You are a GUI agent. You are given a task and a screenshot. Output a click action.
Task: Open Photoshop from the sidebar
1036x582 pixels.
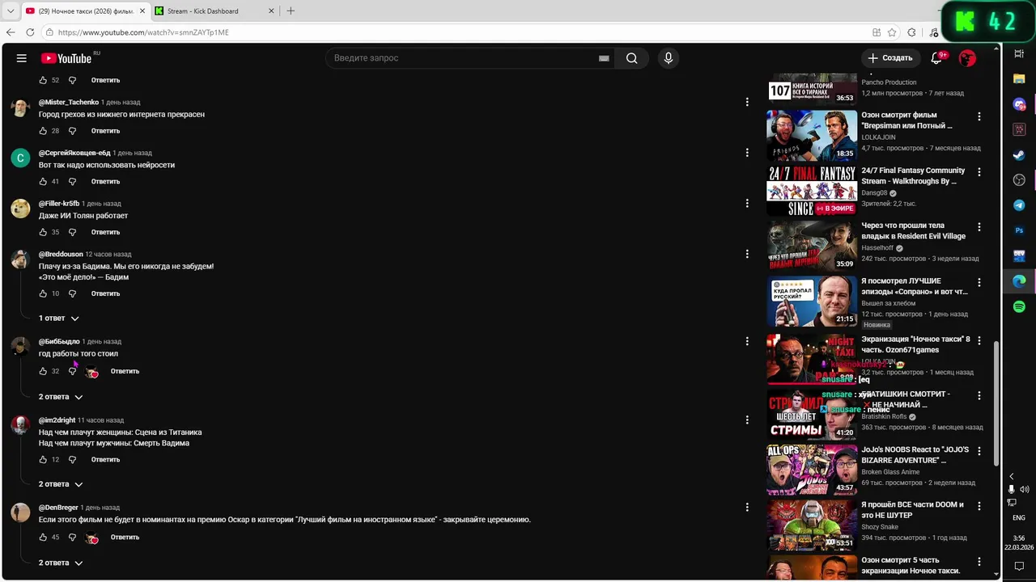tap(1019, 230)
